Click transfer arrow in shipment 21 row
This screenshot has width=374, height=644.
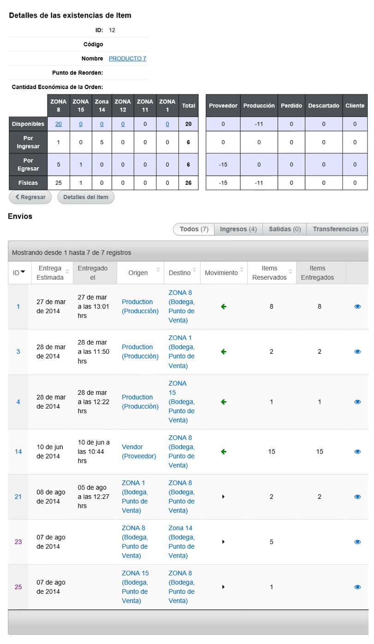point(224,497)
